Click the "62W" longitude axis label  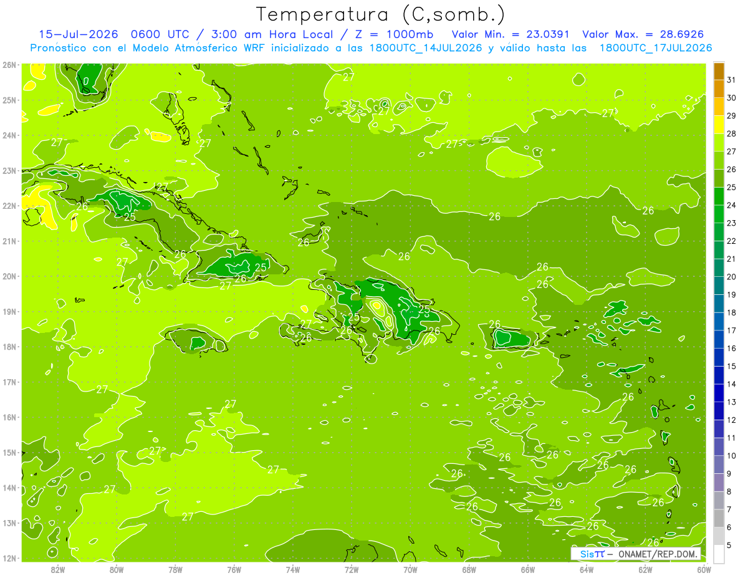[645, 570]
